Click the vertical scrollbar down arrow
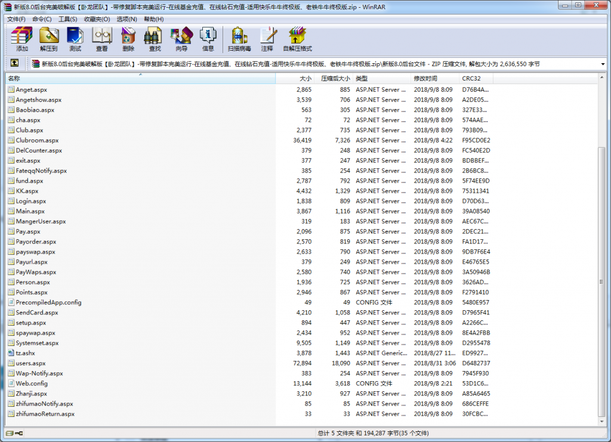 [601, 421]
